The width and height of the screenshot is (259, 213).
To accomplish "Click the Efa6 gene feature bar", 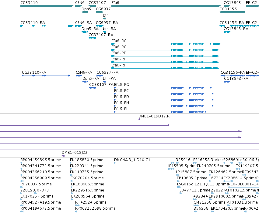I will 166,6.
